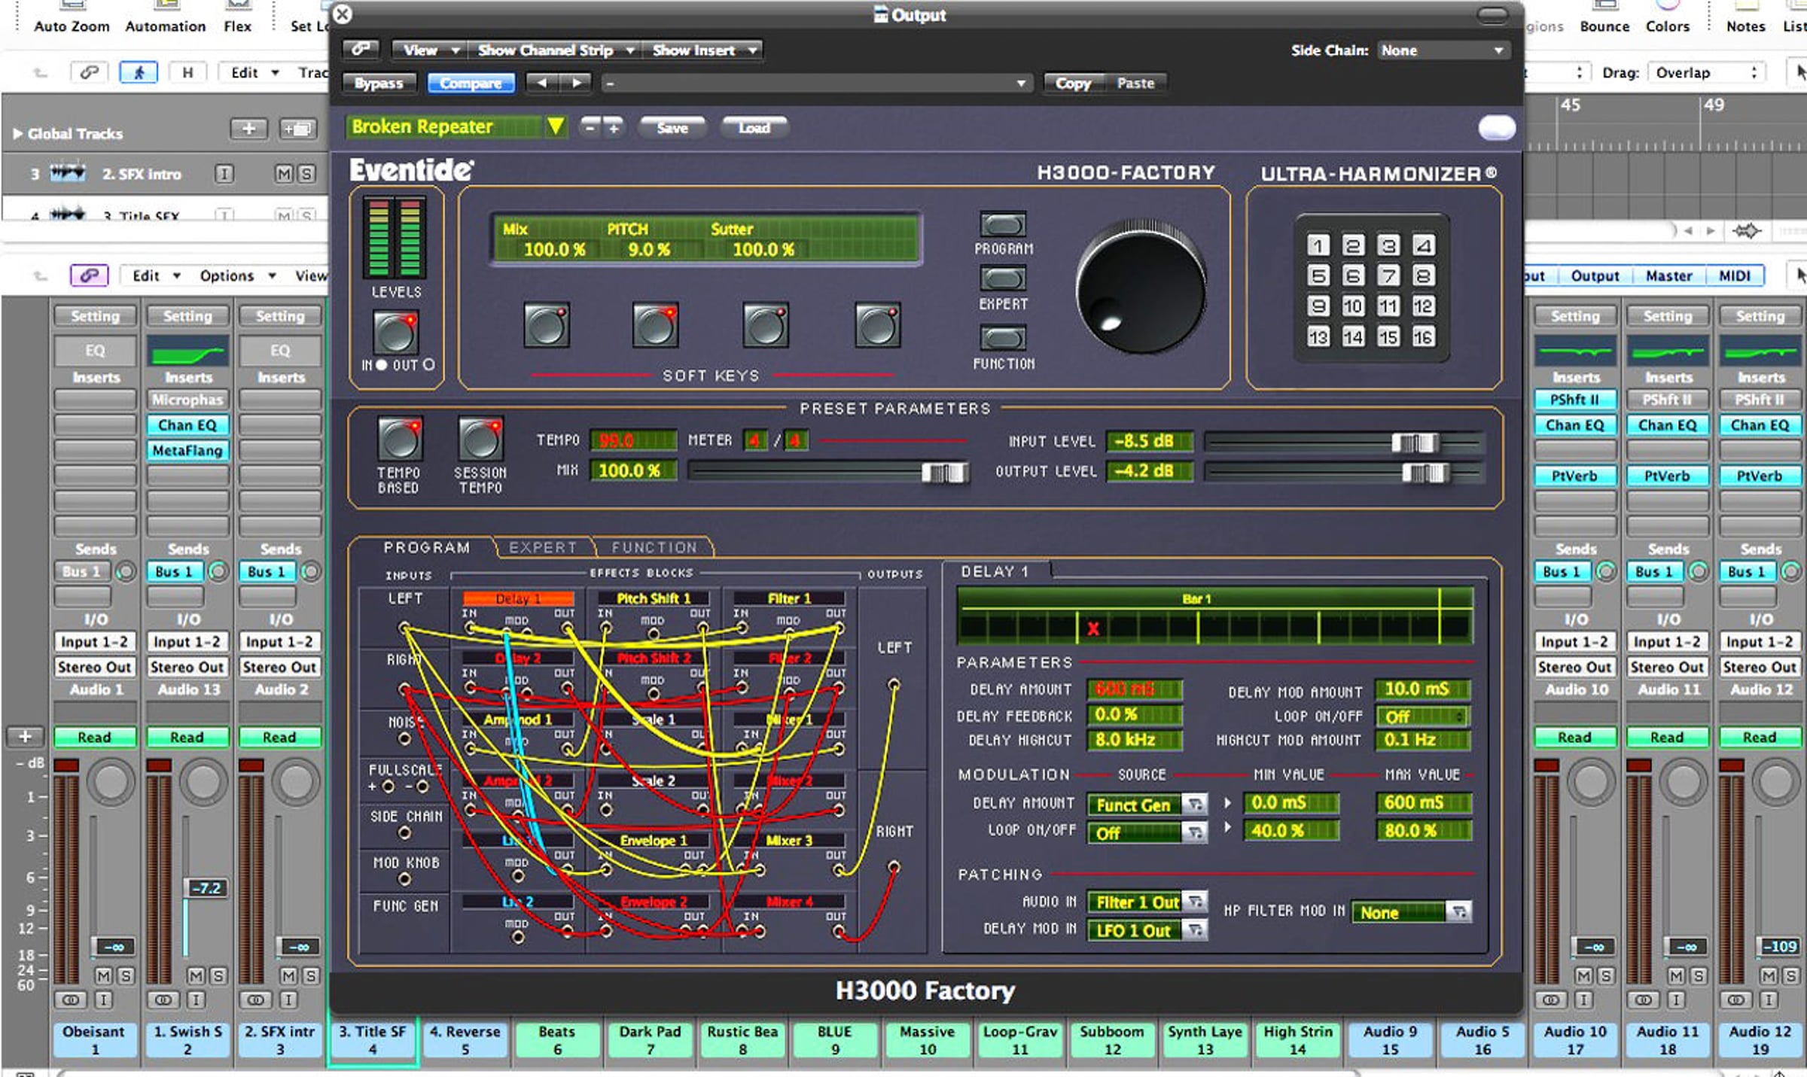Solo the 2. SFX Intro track
Image resolution: width=1807 pixels, height=1077 pixels.
tap(306, 175)
